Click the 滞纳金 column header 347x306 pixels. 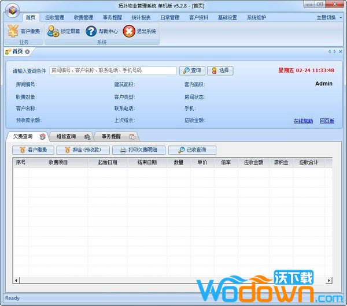pos(281,162)
